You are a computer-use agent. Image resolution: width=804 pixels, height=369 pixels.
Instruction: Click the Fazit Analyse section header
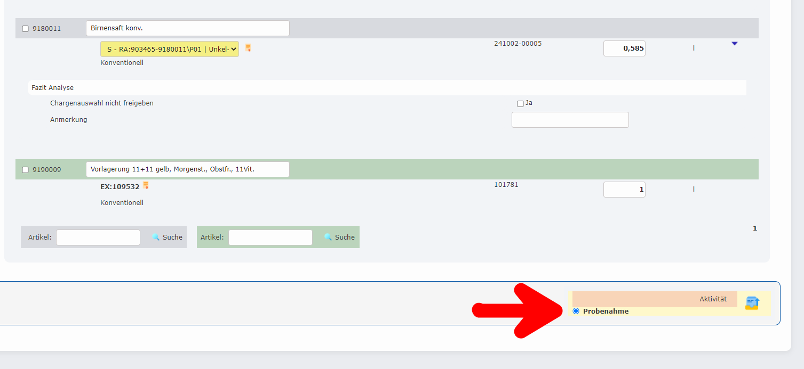[52, 87]
